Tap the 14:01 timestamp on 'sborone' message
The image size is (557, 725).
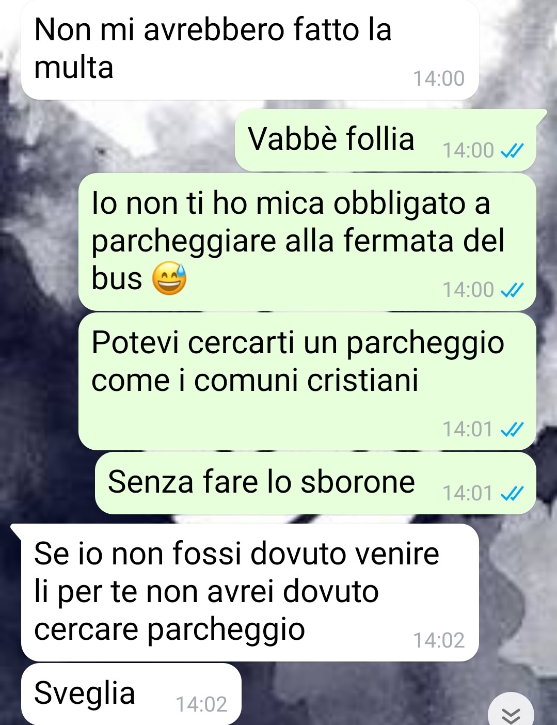pos(468,494)
